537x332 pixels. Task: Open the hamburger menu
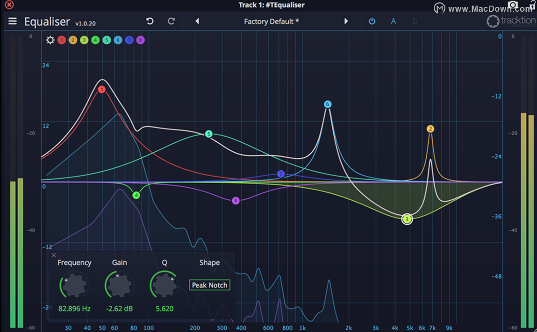click(12, 21)
